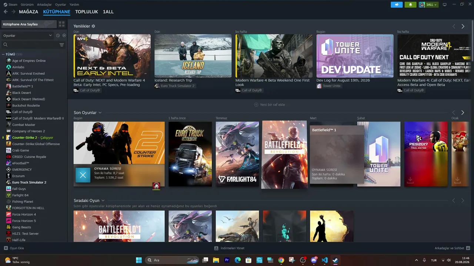Open the collections grid view icon
The height and width of the screenshot is (266, 474).
point(61,24)
